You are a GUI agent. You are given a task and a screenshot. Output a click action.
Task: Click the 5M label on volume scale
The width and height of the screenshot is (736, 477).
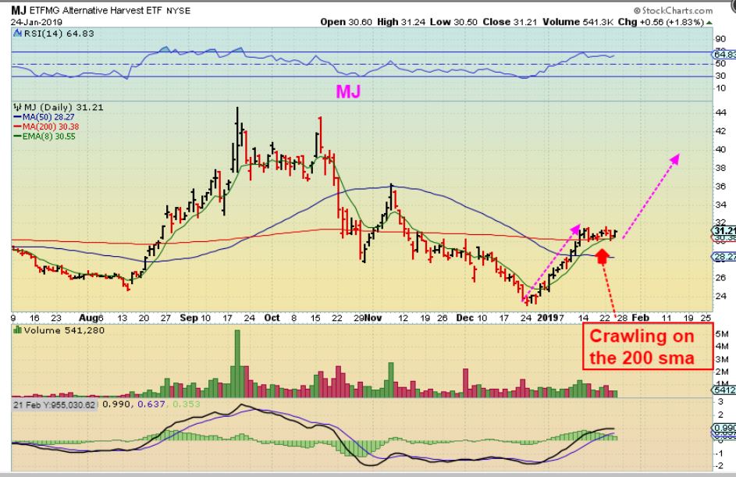(x=721, y=334)
